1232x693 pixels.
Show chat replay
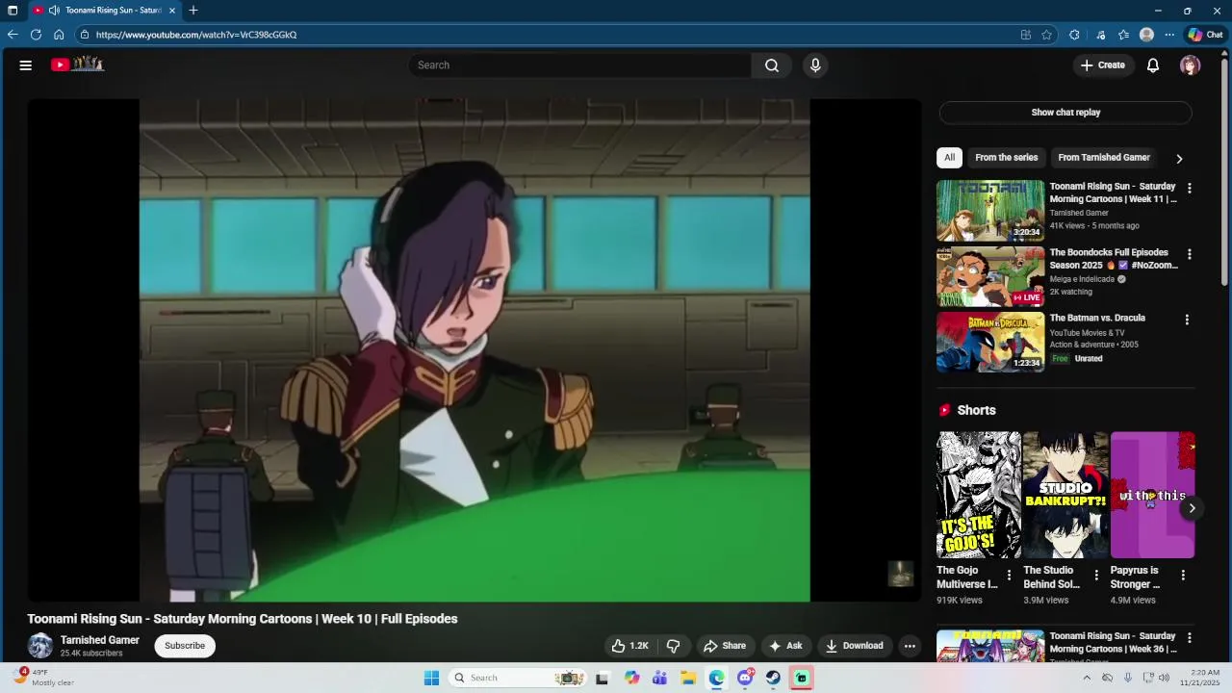pos(1065,113)
